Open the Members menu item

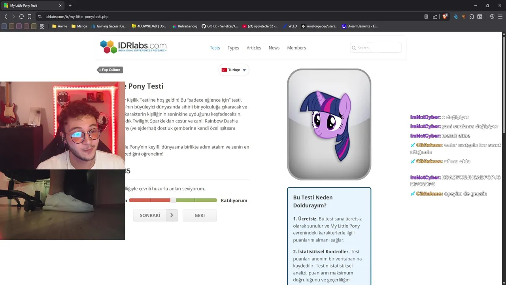[296, 48]
